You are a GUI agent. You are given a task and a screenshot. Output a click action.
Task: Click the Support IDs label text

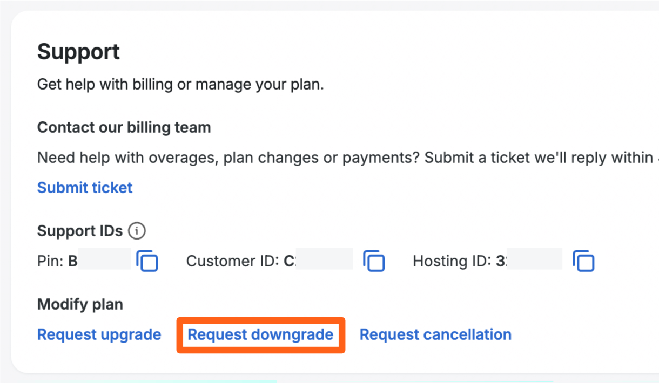tap(80, 231)
